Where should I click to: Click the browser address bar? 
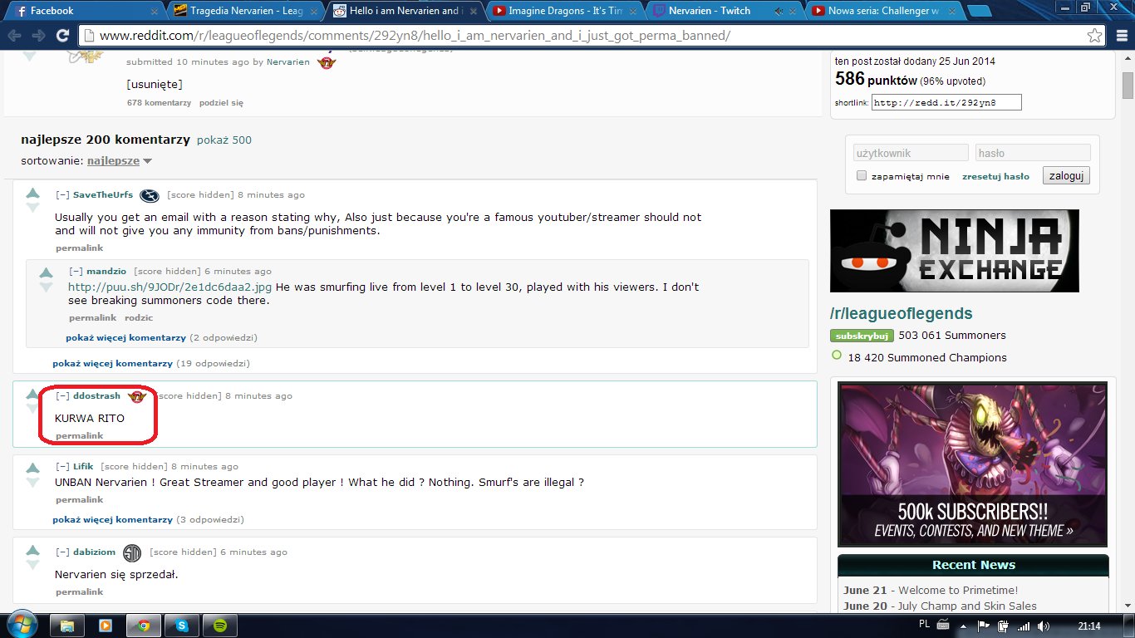tap(582, 36)
